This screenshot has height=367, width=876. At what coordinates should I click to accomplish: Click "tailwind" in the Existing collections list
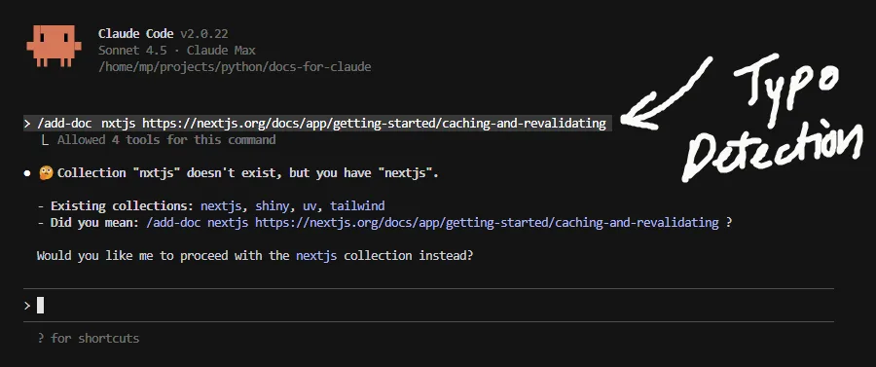[357, 206]
